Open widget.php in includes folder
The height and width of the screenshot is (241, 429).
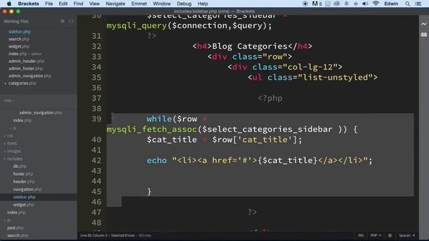[23, 205]
